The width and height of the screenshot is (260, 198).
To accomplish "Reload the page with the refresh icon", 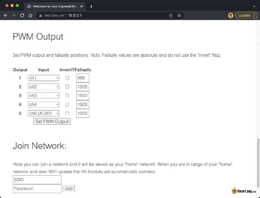I will click(22, 15).
